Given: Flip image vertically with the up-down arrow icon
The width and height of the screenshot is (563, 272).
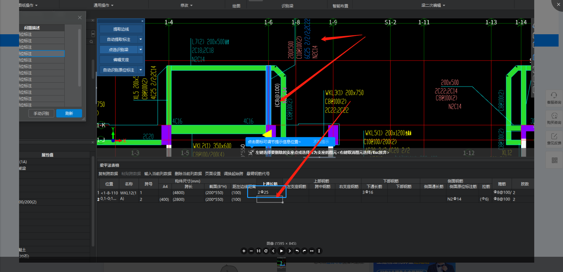Looking at the screenshot, I should (319, 251).
